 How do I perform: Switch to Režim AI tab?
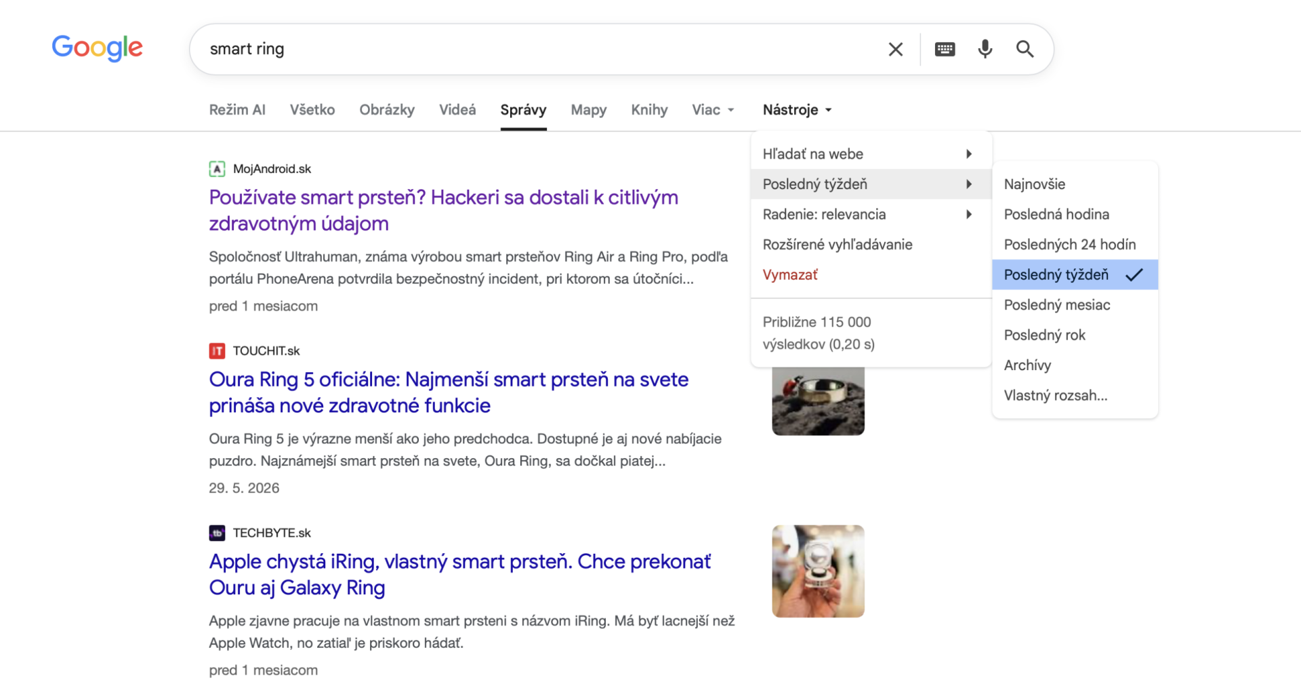coord(237,110)
